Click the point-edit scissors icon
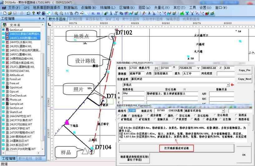255x166 pixels. click(x=111, y=13)
